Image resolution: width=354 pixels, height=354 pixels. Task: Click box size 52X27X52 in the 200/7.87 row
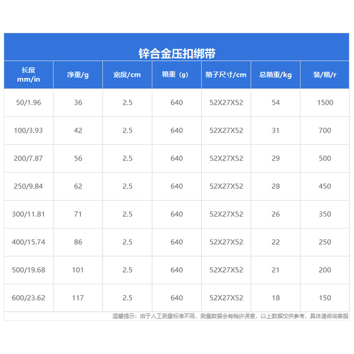pyautogui.click(x=226, y=158)
